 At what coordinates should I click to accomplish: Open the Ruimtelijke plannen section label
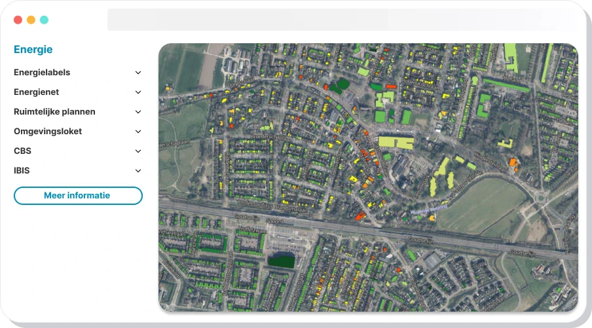click(x=54, y=112)
